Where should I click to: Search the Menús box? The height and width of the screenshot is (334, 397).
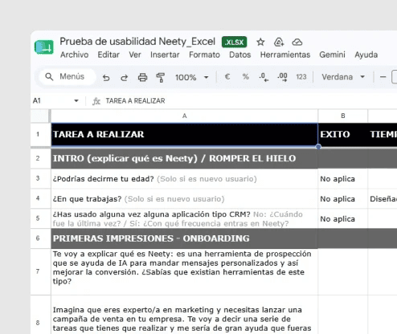click(68, 77)
